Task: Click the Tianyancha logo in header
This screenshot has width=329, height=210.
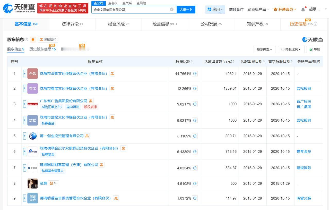Action: (19, 9)
